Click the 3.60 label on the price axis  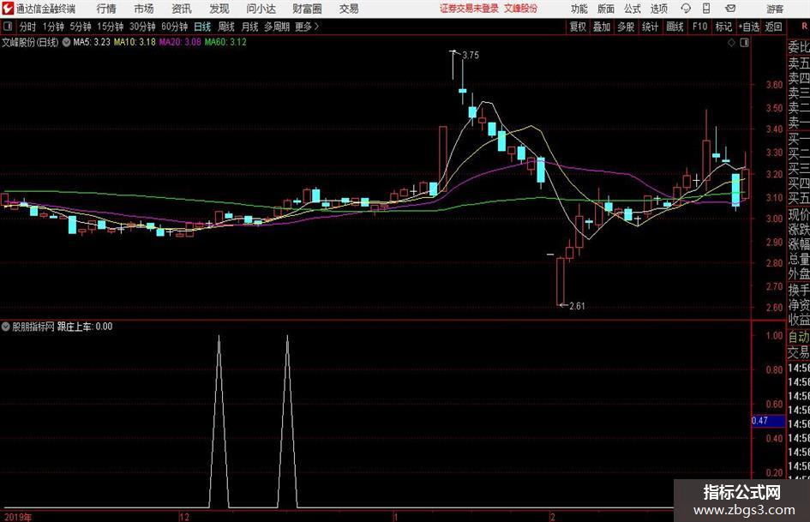(774, 85)
